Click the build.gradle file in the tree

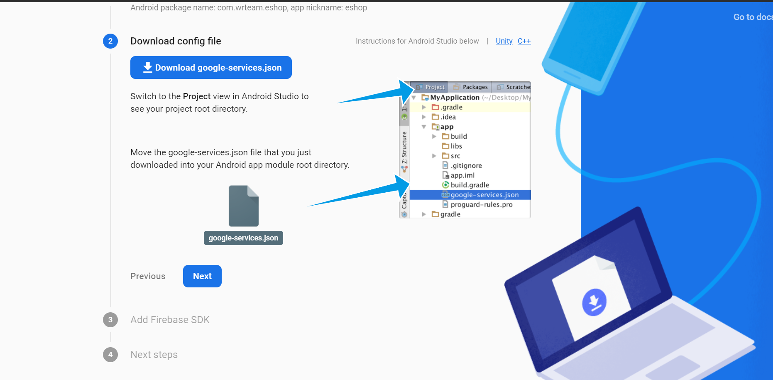point(470,185)
